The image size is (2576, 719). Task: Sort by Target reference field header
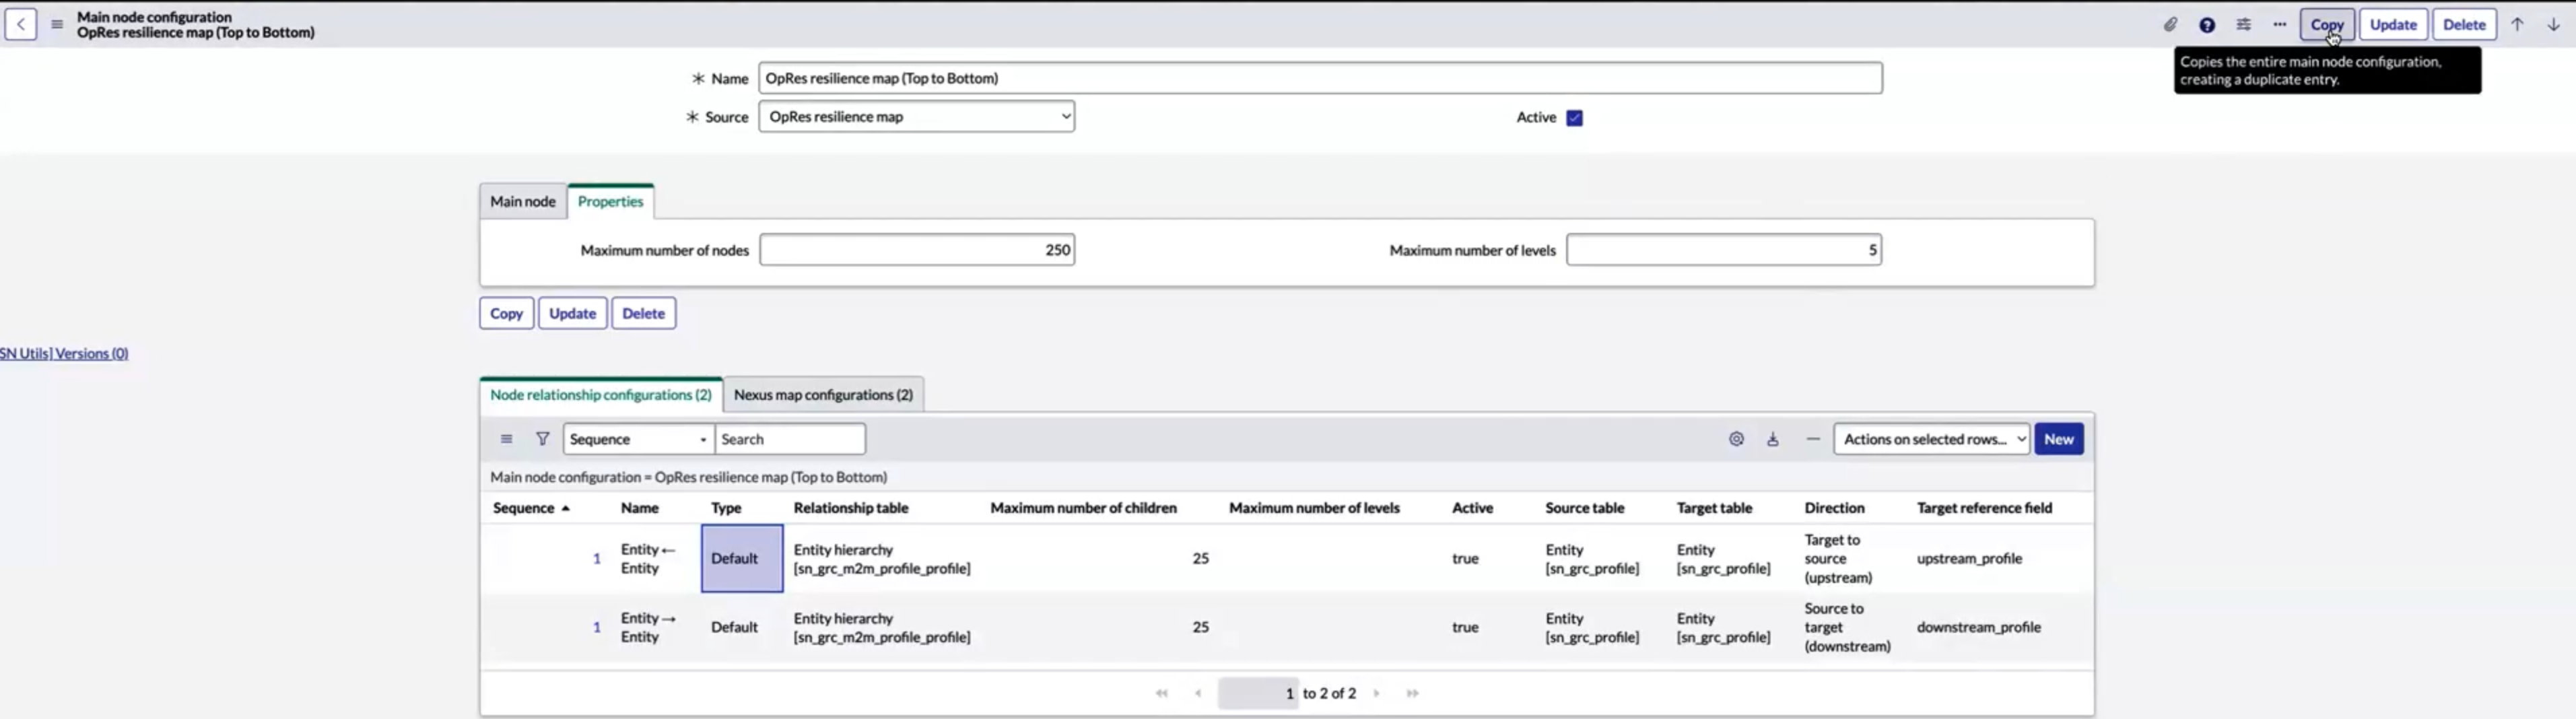pyautogui.click(x=1984, y=508)
